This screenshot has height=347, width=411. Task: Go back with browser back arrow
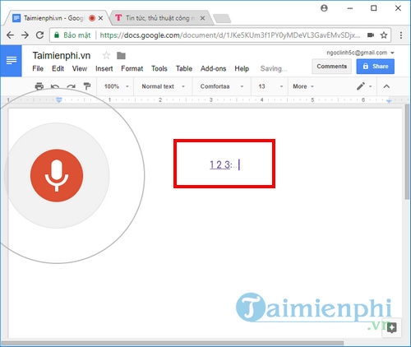click(x=11, y=35)
